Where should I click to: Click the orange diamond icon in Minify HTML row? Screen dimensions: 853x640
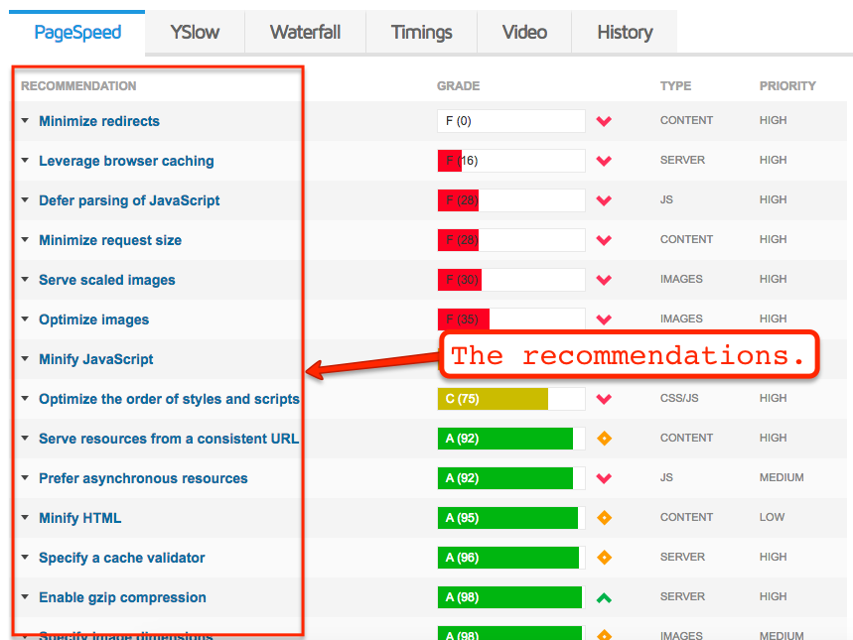tap(604, 518)
